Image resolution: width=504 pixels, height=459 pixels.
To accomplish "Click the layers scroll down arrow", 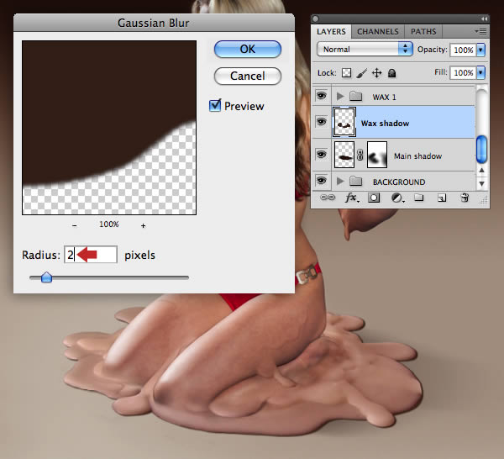I will tap(481, 183).
